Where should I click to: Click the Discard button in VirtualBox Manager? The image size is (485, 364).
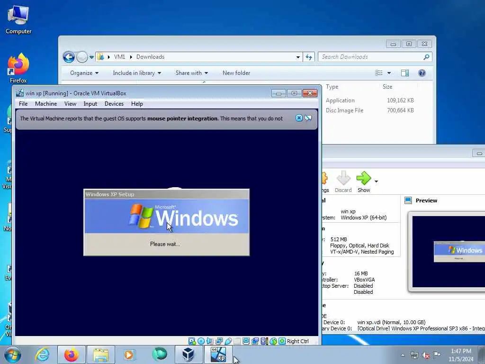point(343,182)
